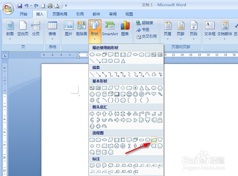Select the sun shape
Viewport: 238px width, 176px height.
pos(92,100)
